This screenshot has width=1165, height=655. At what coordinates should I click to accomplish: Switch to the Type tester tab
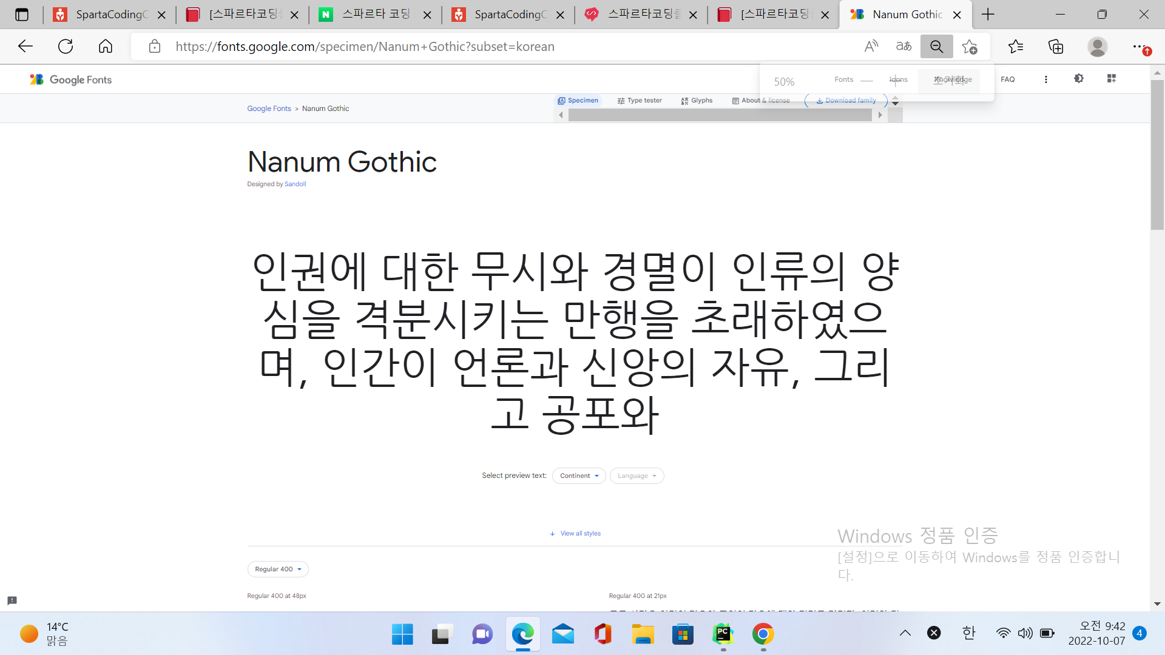click(x=640, y=101)
